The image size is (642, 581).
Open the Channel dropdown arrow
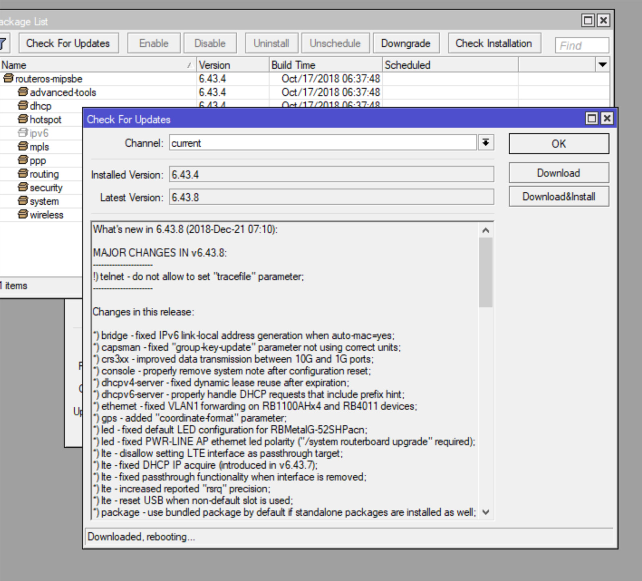[486, 143]
